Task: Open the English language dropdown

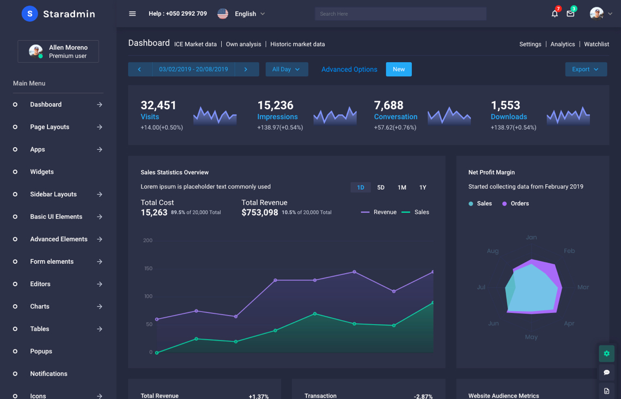Action: click(x=242, y=14)
